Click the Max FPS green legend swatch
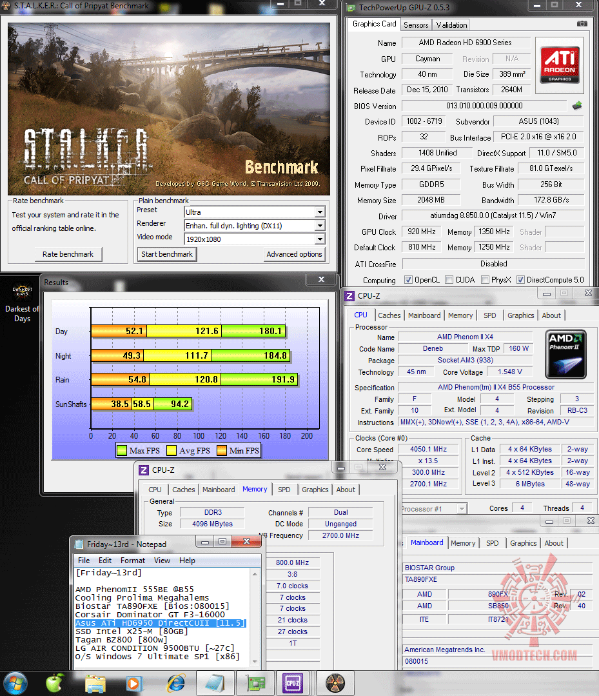 click(x=122, y=450)
